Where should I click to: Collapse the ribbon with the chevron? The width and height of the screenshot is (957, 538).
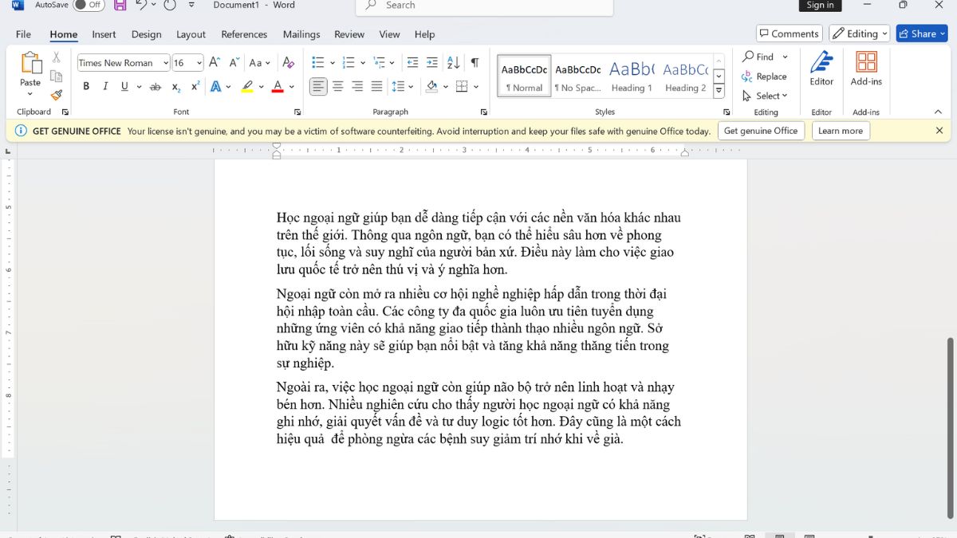pyautogui.click(x=938, y=112)
